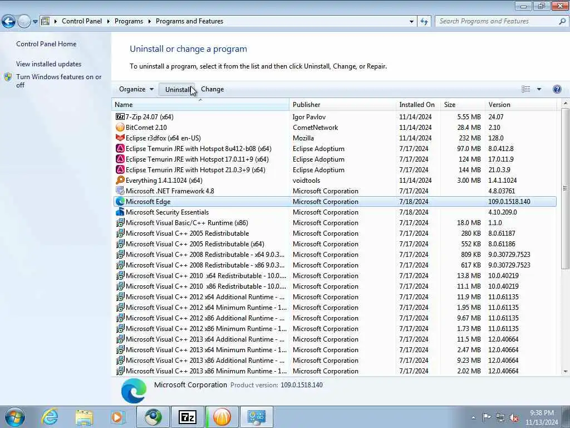
Task: Select Visual C++ 2013 x86 Minimum Runtime row
Action: point(335,371)
